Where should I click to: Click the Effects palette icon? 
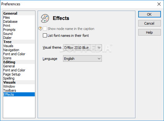(x=45, y=18)
